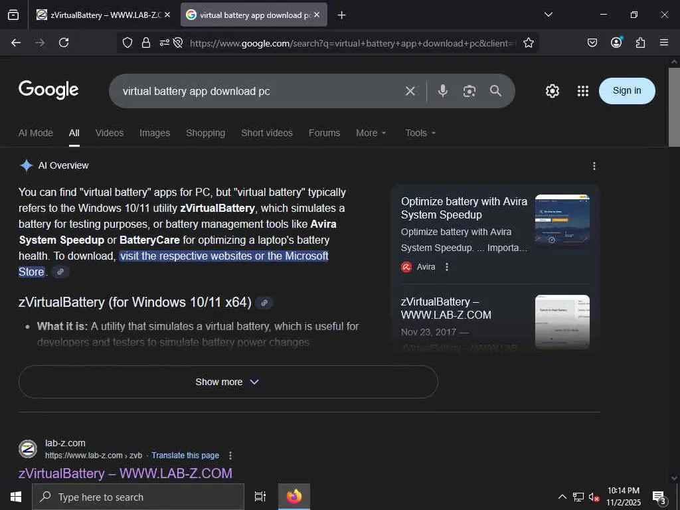Switch to Images results tab
This screenshot has width=680, height=510.
pyautogui.click(x=155, y=133)
